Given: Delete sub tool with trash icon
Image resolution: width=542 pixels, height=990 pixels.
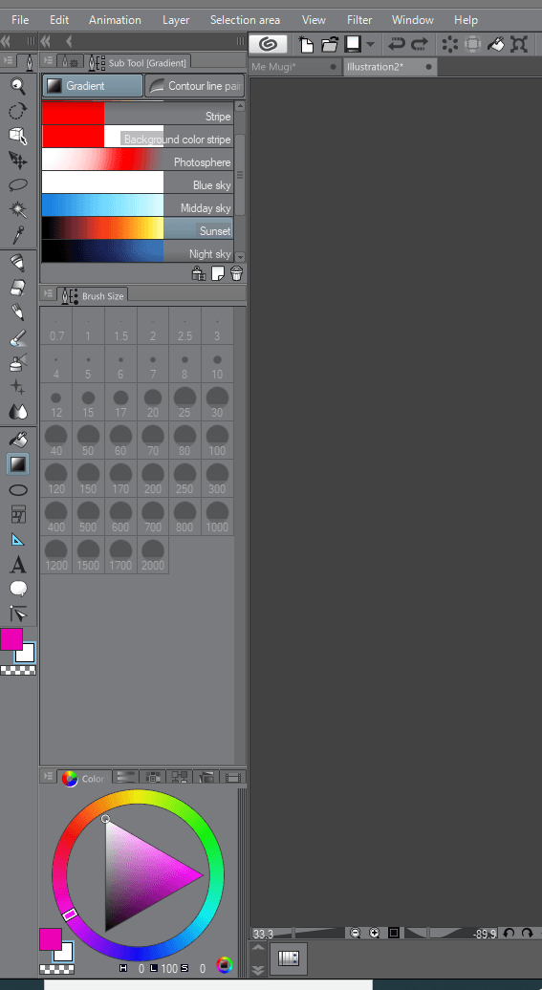Looking at the screenshot, I should click(x=237, y=273).
